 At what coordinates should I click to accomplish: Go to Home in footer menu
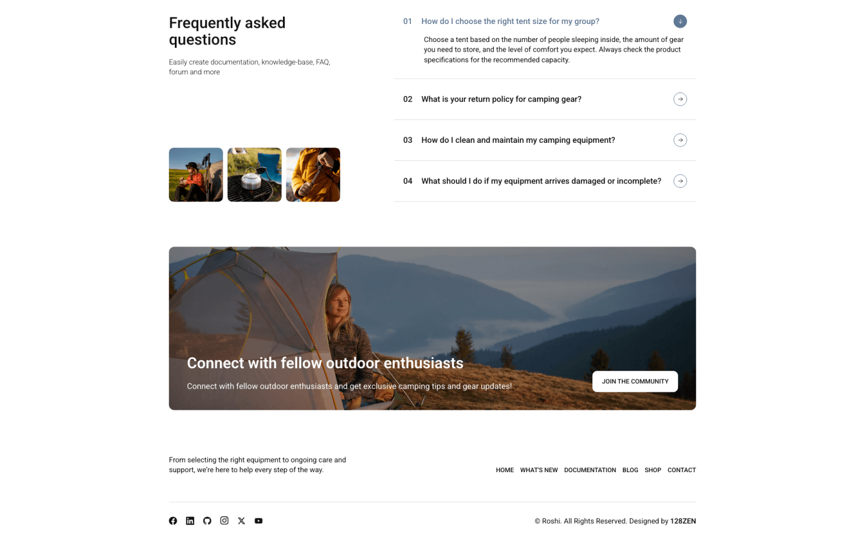tap(505, 470)
